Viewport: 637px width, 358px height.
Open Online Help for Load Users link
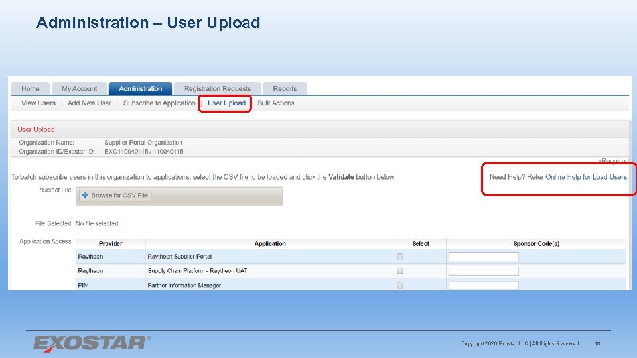click(587, 177)
